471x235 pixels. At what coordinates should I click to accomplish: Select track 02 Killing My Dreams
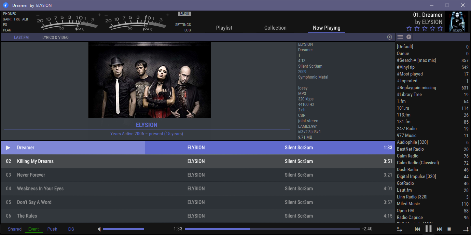(x=197, y=161)
